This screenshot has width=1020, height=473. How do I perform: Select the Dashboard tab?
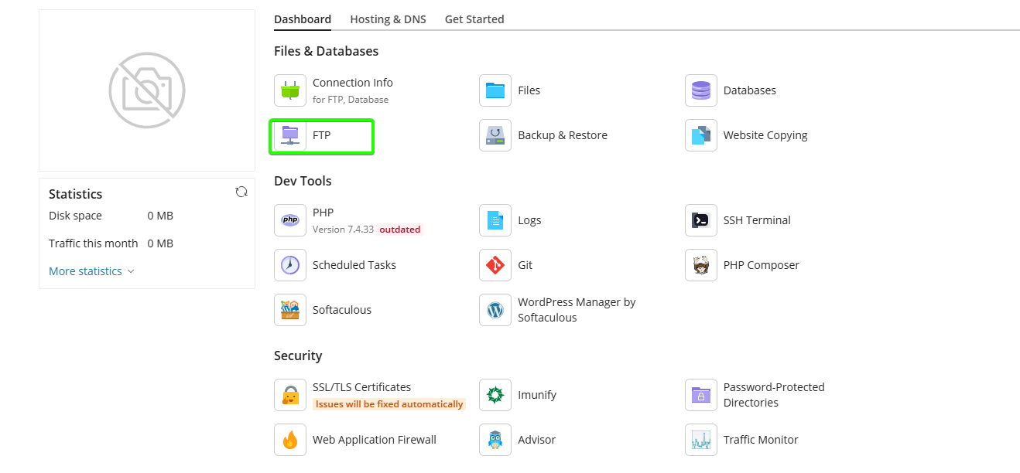click(303, 19)
